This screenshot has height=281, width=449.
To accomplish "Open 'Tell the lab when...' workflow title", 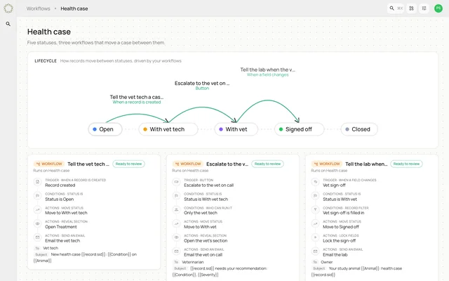I will [x=366, y=164].
